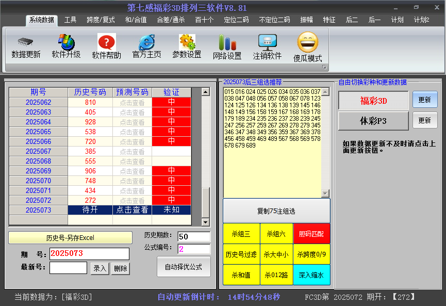The width and height of the screenshot is (446, 306).
Task: Click 杀跨度0/9 button
Action: pyautogui.click(x=311, y=254)
